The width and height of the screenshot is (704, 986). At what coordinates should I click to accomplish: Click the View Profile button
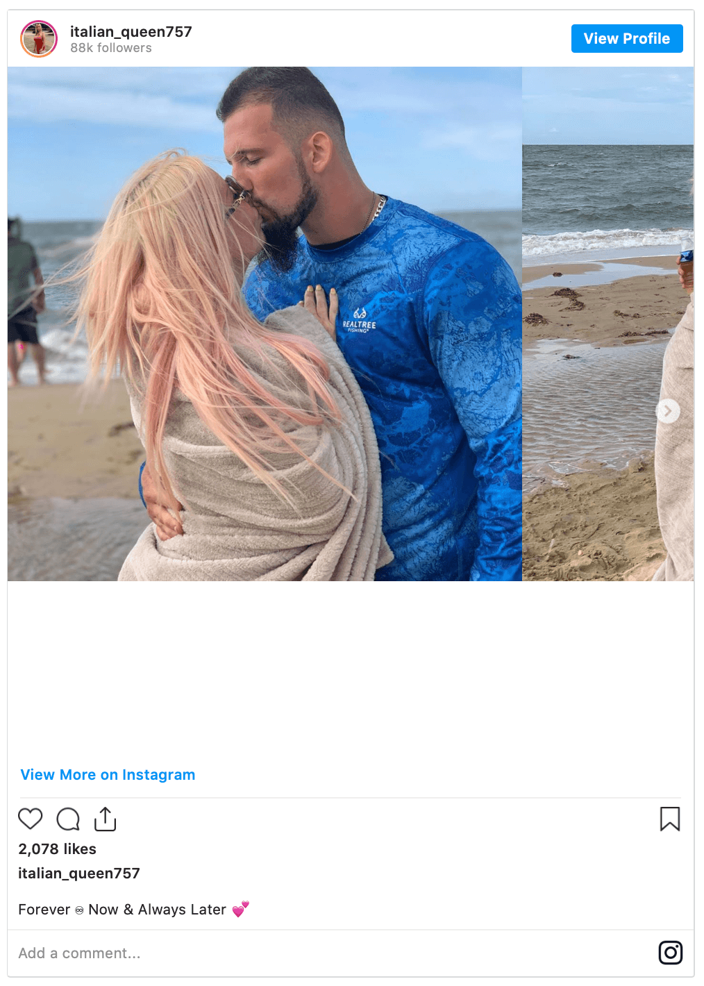click(627, 39)
